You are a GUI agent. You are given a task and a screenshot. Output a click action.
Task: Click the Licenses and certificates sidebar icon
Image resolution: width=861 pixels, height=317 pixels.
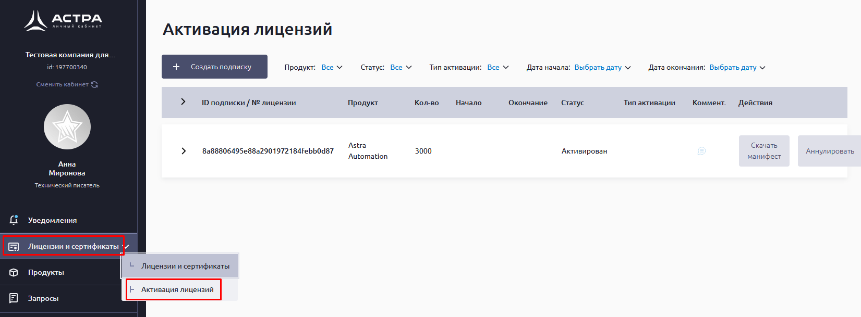point(14,247)
